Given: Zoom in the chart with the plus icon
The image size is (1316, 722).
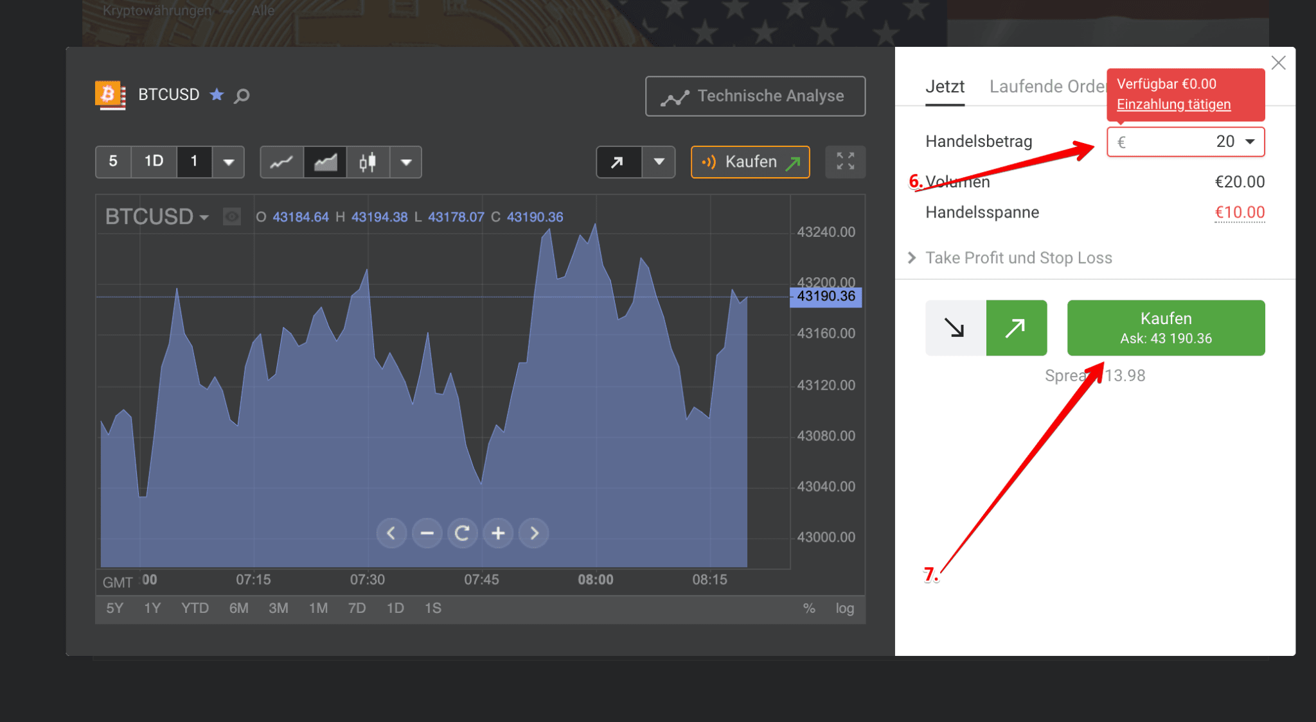Looking at the screenshot, I should (x=498, y=533).
